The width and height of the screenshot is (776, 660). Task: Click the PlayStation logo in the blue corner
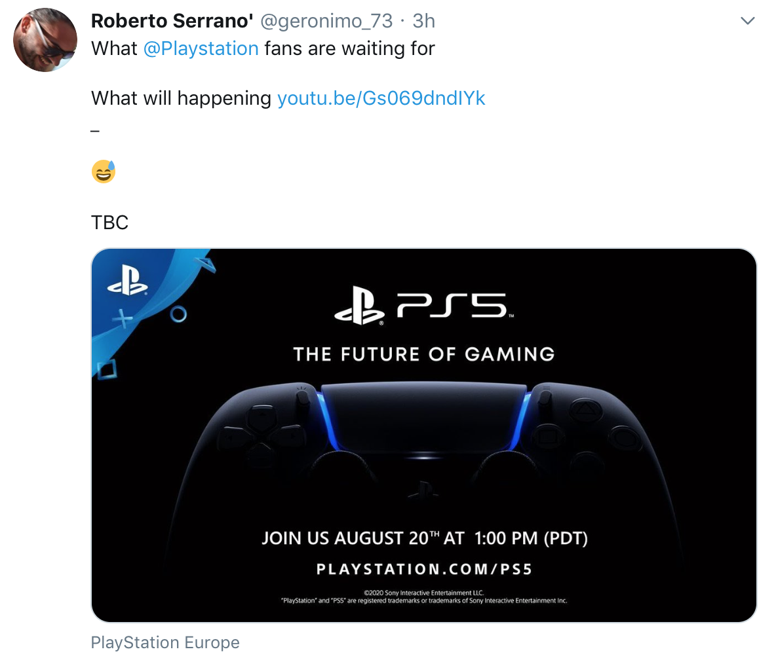pyautogui.click(x=127, y=282)
